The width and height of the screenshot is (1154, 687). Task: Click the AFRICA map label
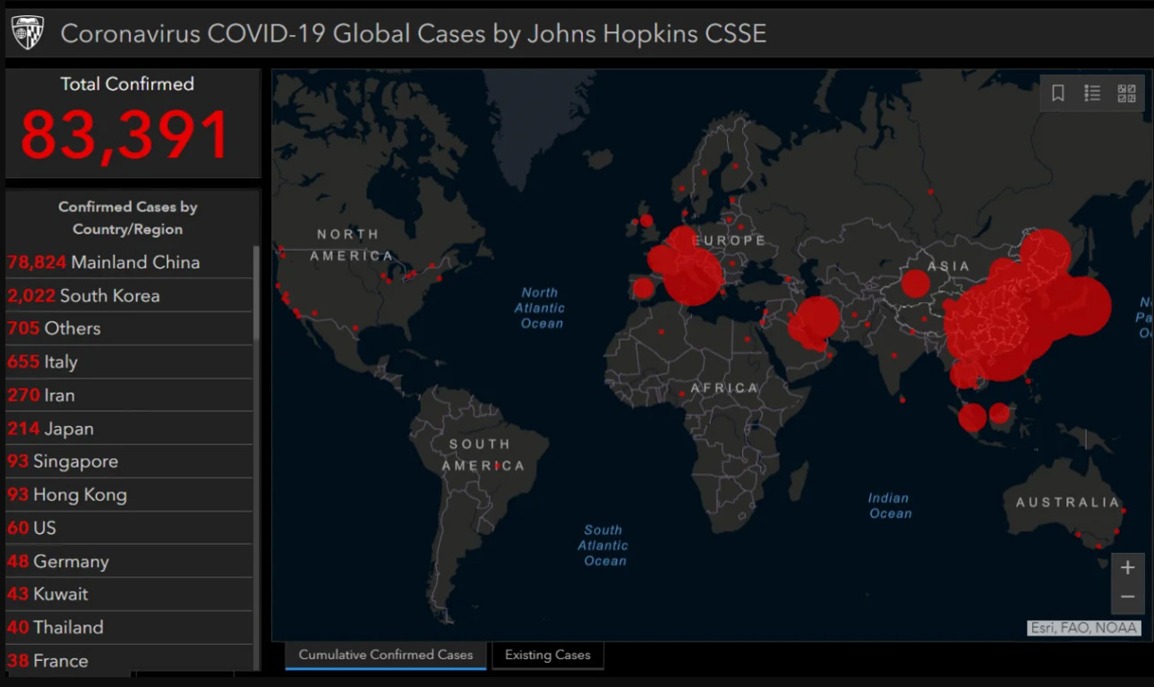(x=724, y=388)
